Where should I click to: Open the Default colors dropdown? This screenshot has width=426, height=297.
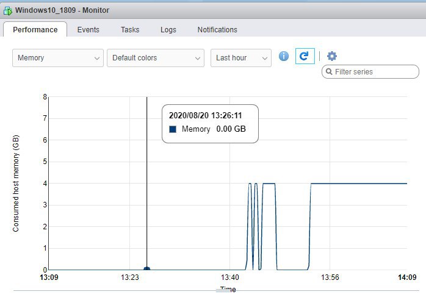click(x=156, y=58)
